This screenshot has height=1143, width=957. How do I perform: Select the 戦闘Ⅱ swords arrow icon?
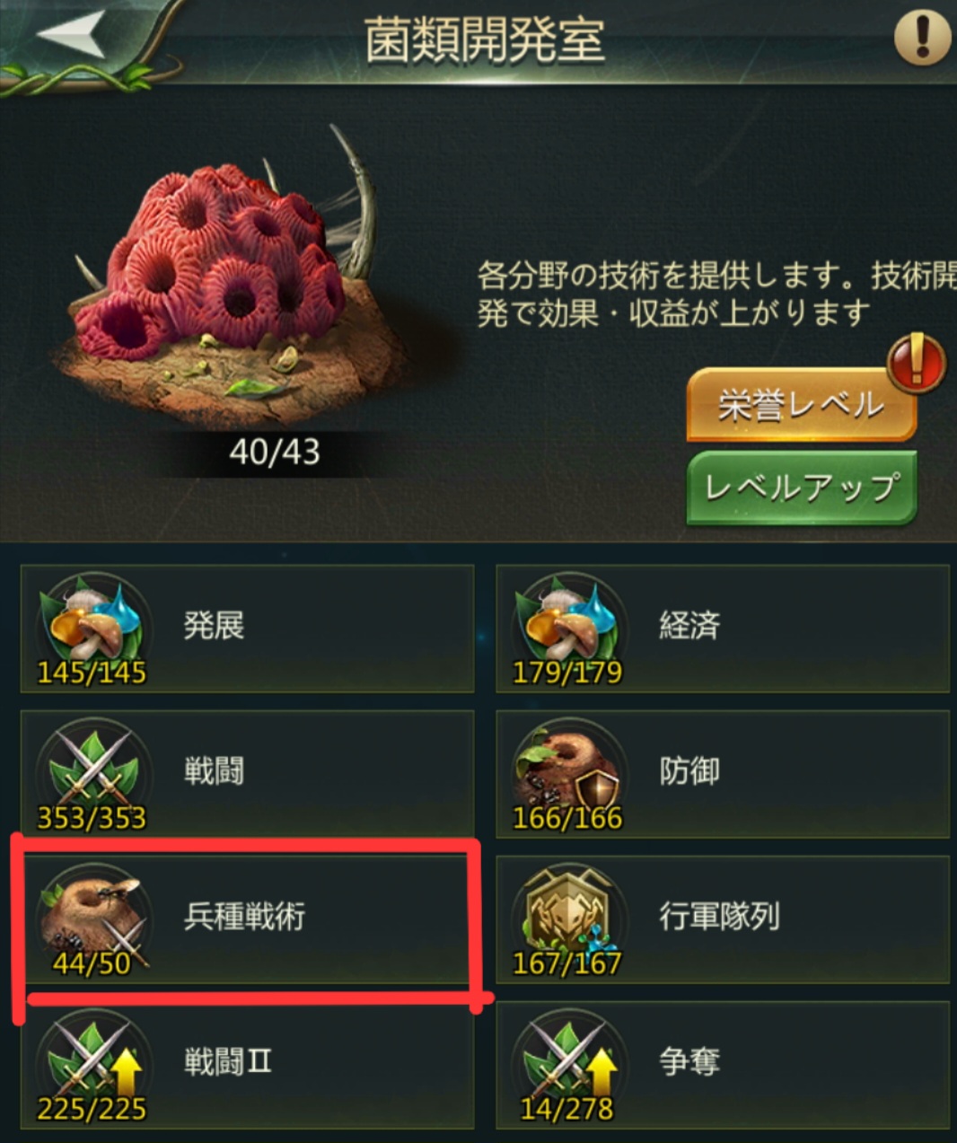point(93,1061)
